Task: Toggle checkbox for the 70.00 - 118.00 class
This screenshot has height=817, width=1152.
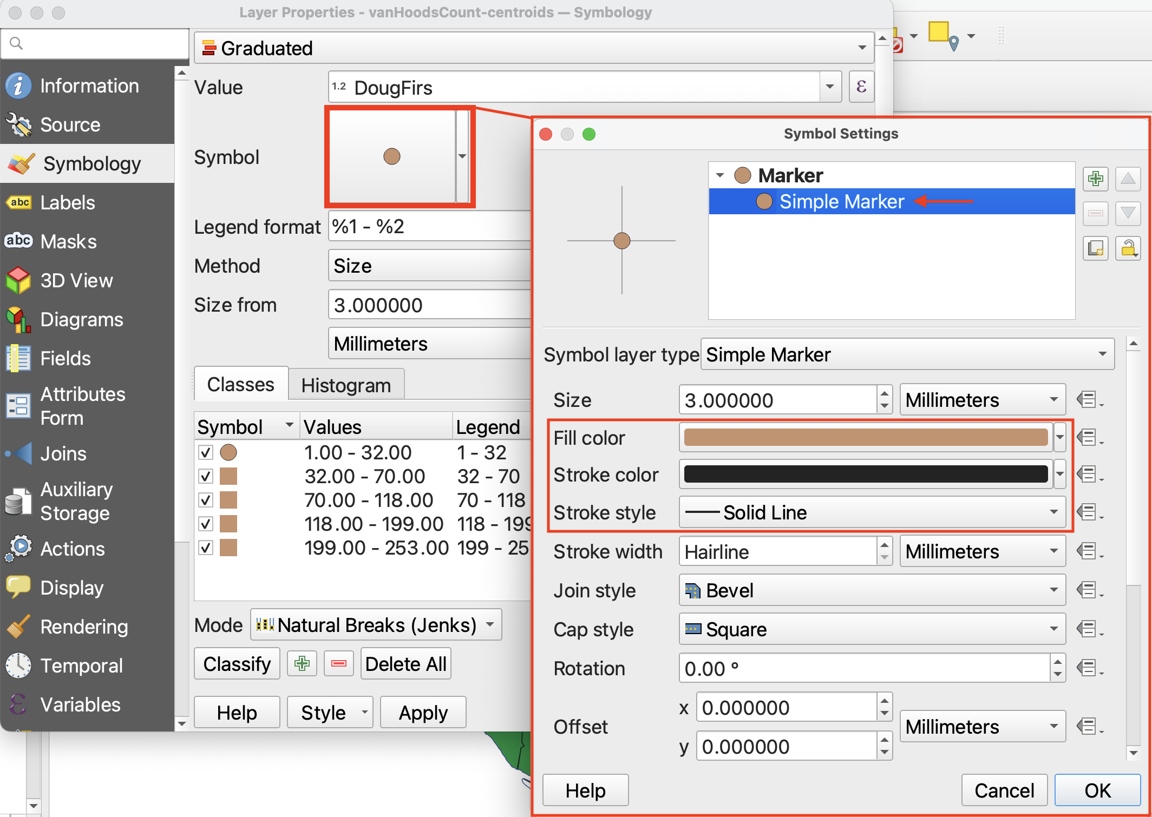Action: [206, 500]
